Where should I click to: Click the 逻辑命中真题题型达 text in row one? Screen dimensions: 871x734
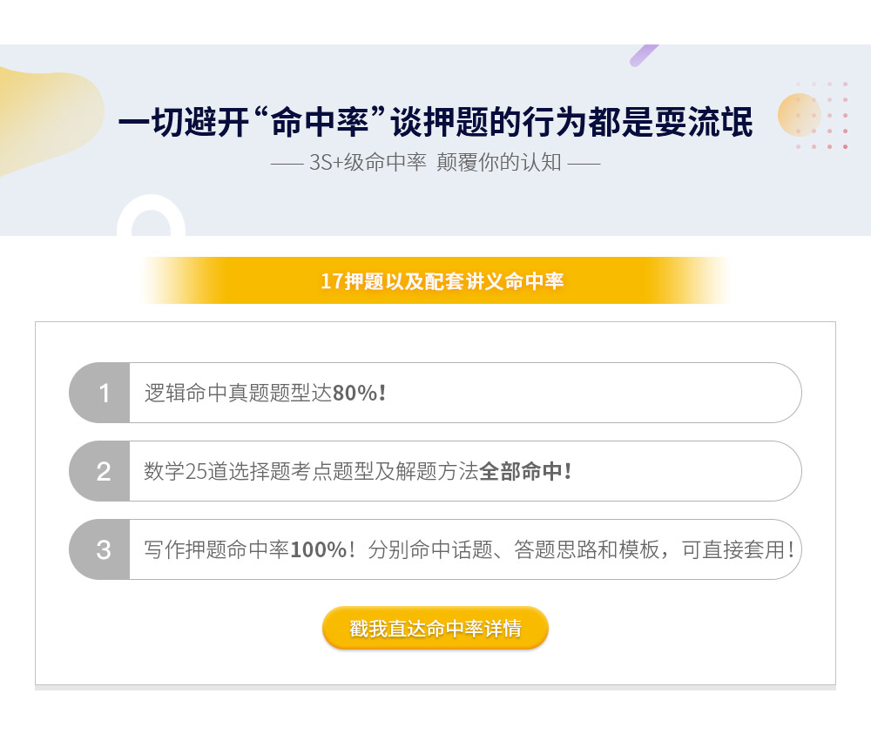tap(238, 393)
